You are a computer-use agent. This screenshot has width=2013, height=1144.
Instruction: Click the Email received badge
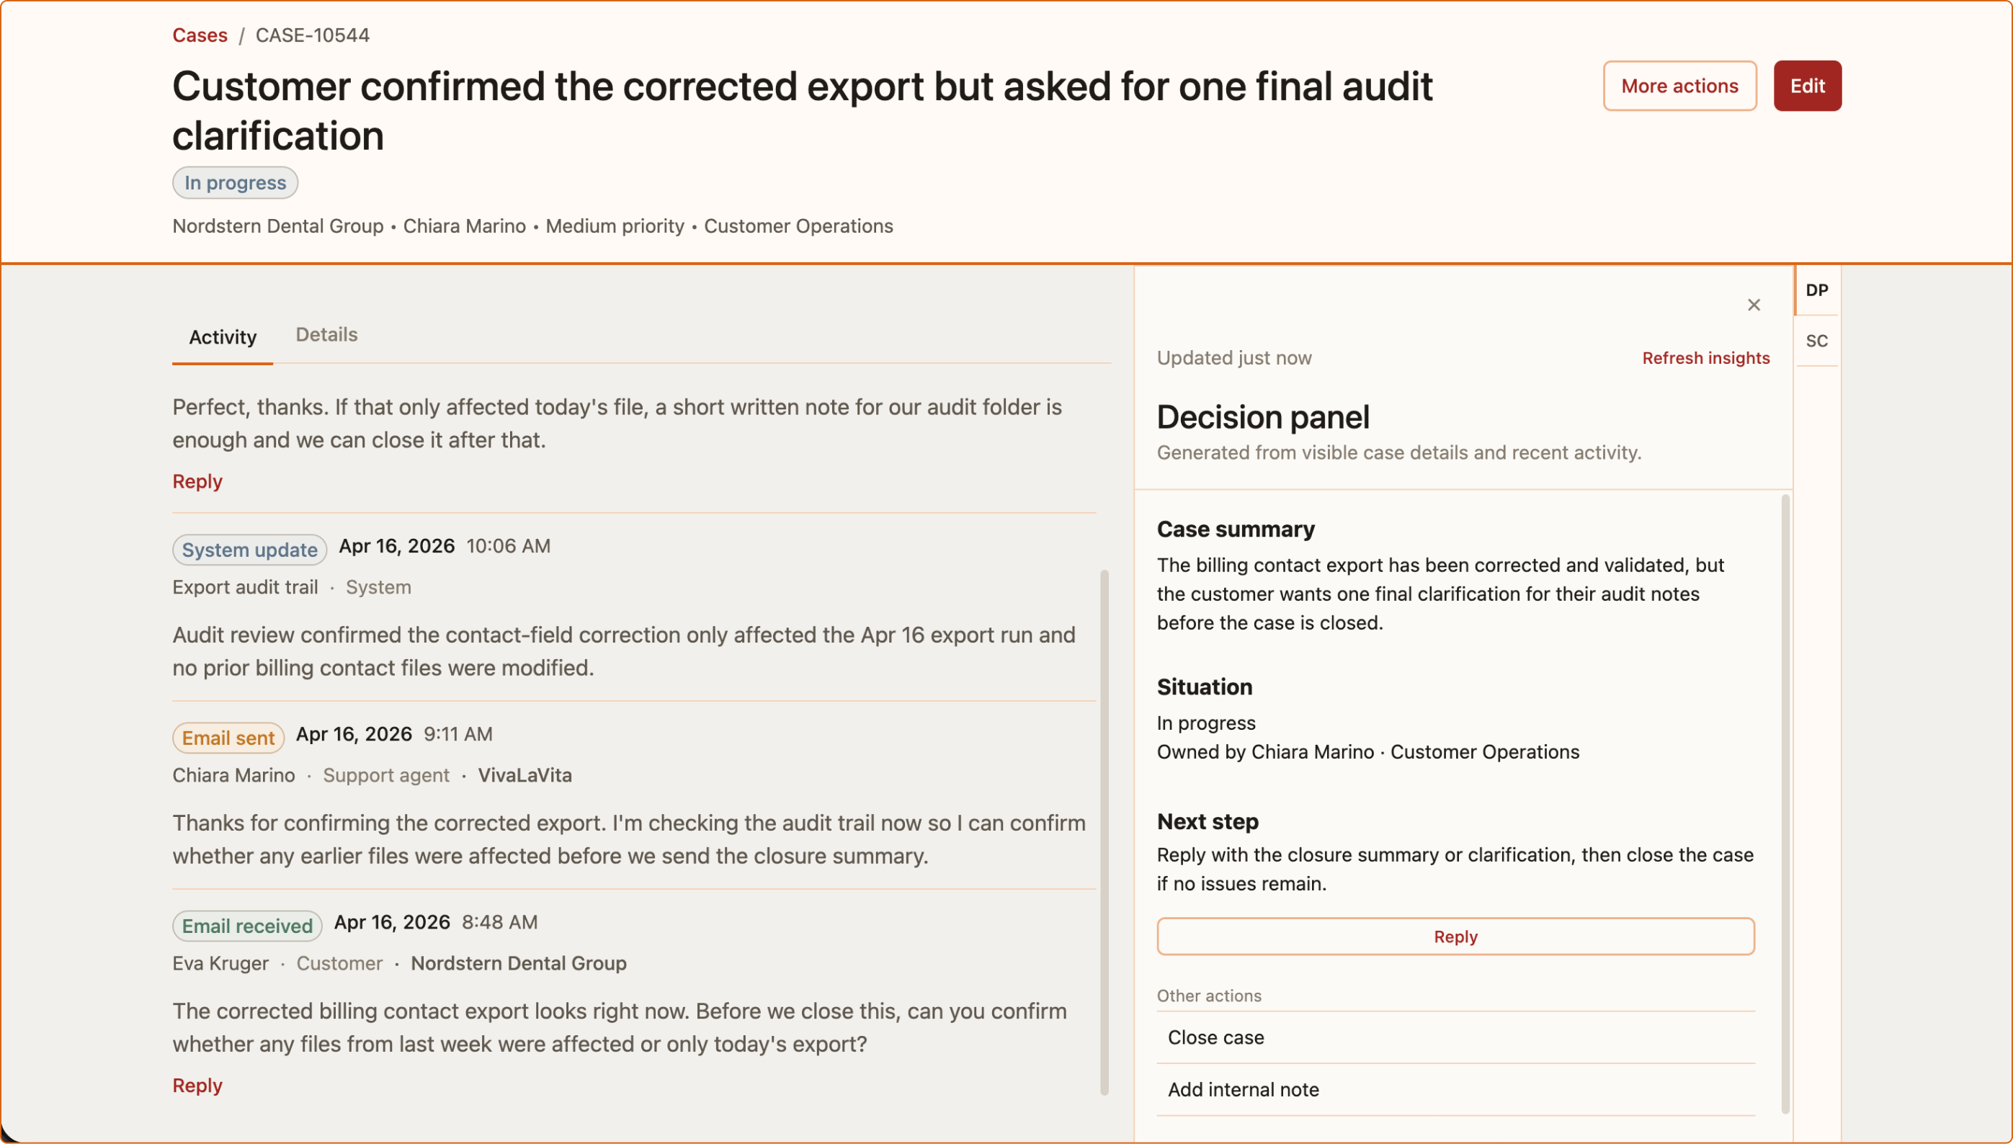(246, 926)
